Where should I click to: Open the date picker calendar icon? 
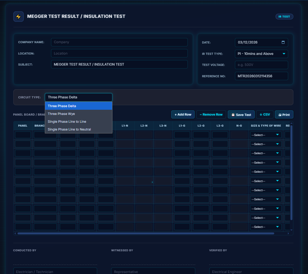283,42
